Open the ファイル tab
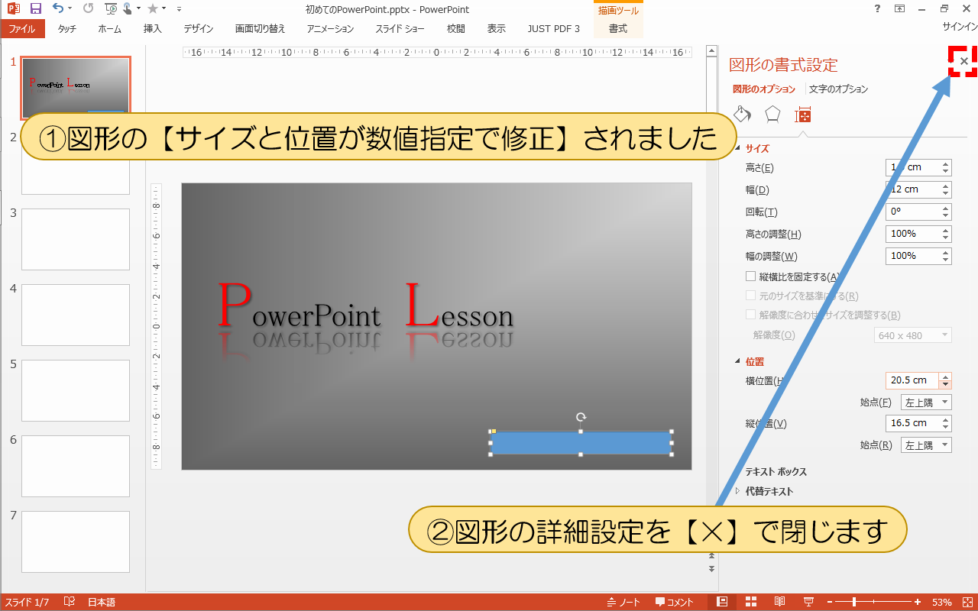 [x=22, y=29]
